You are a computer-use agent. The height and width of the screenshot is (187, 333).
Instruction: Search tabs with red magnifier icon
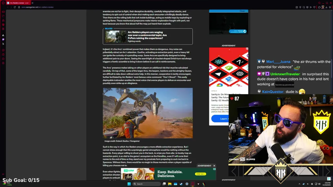pyautogui.click(x=319, y=3)
